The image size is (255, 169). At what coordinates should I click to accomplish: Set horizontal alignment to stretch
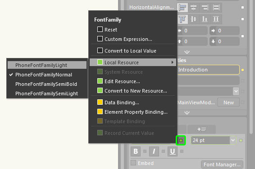(216, 8)
